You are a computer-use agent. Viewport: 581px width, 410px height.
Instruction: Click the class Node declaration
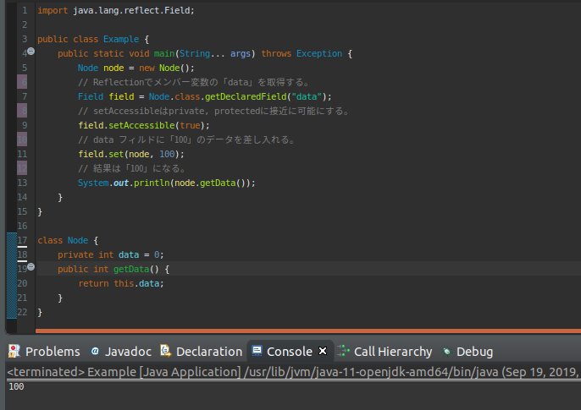pyautogui.click(x=68, y=240)
